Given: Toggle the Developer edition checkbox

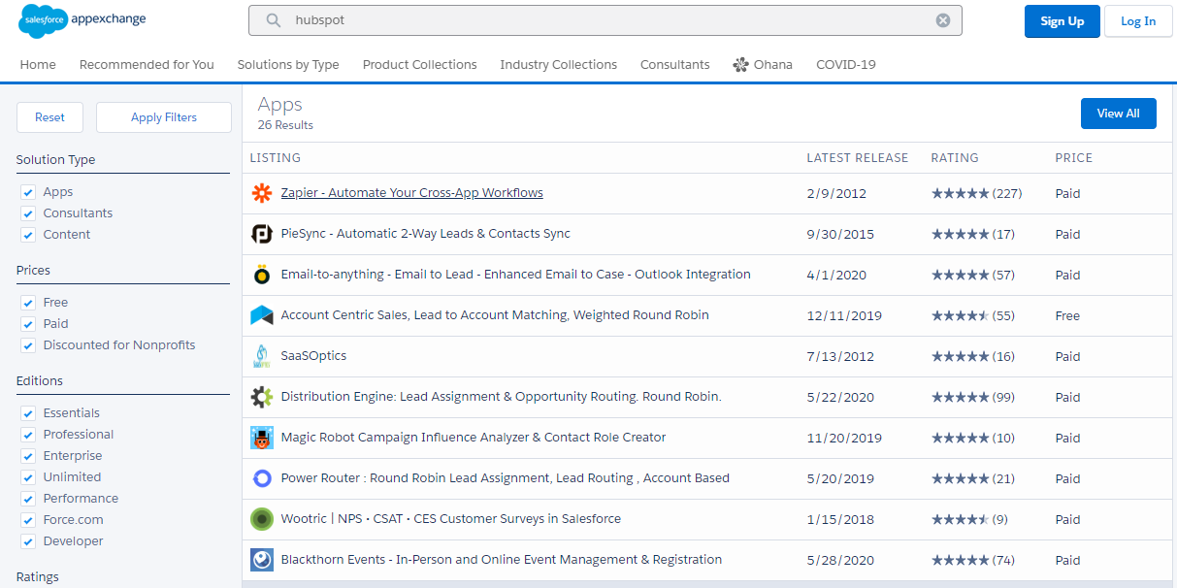Looking at the screenshot, I should tap(28, 541).
